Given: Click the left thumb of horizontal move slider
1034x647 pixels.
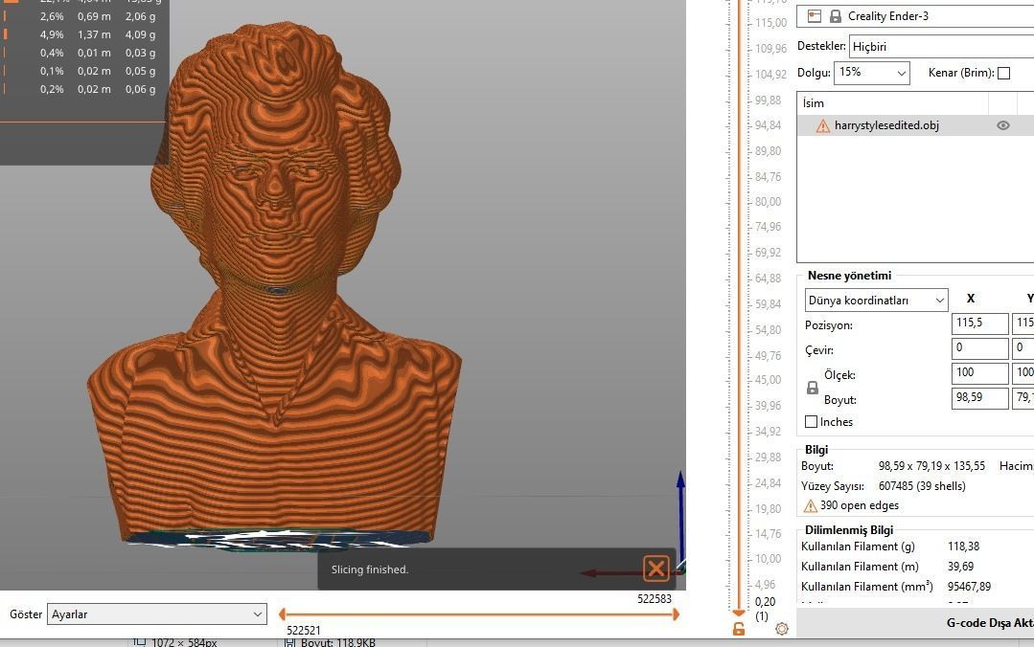Looking at the screenshot, I should click(x=283, y=614).
